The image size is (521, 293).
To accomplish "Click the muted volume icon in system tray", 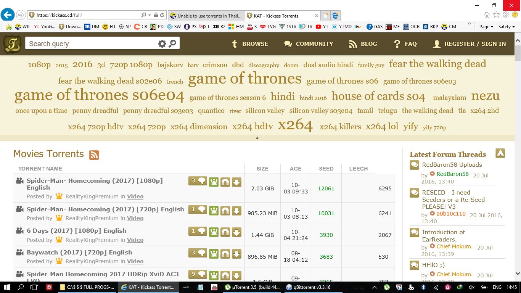I will (x=472, y=287).
